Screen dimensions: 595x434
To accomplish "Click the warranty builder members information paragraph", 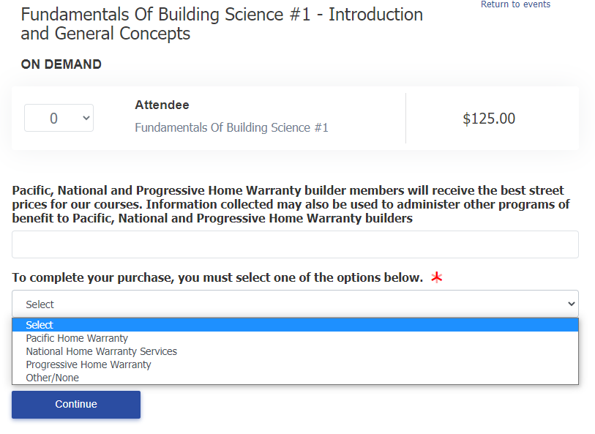I will pos(291,204).
